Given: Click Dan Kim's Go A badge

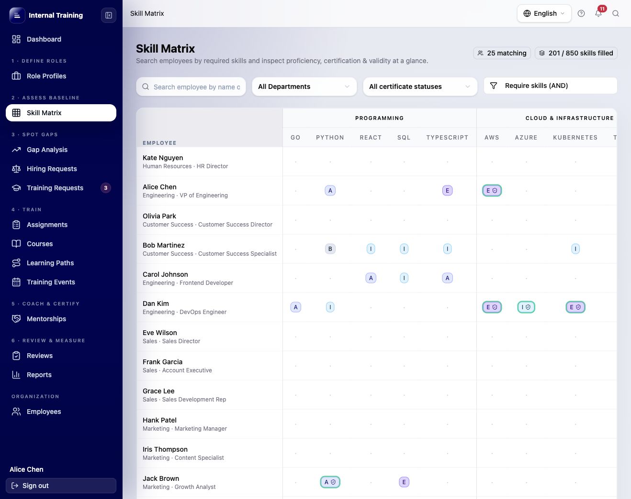Looking at the screenshot, I should (296, 307).
